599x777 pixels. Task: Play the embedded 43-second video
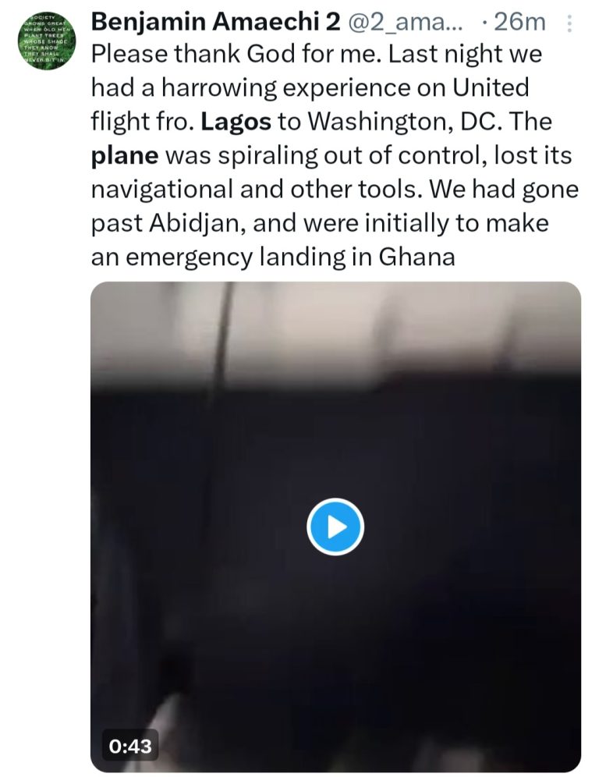click(x=335, y=527)
